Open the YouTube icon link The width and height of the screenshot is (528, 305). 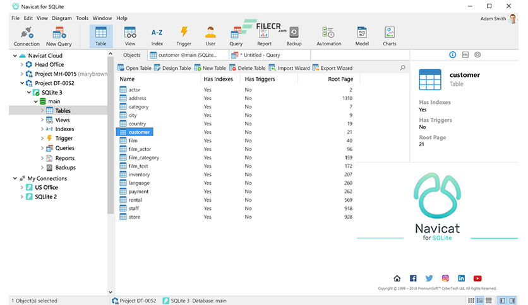point(477,278)
